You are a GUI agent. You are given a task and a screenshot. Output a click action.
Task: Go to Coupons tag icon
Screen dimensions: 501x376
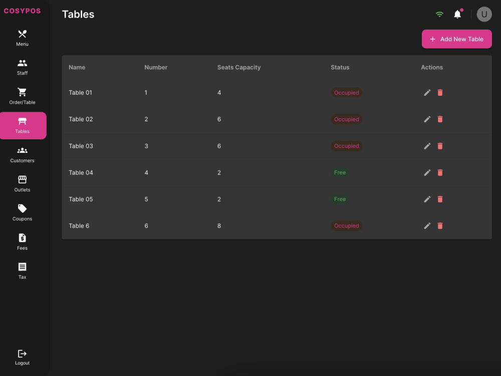coord(23,209)
